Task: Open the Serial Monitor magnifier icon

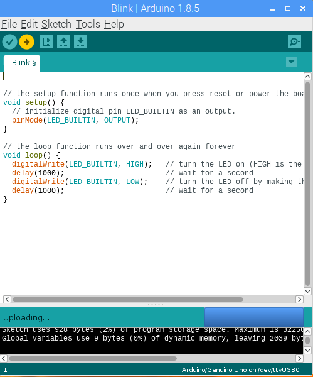Action: tap(295, 42)
